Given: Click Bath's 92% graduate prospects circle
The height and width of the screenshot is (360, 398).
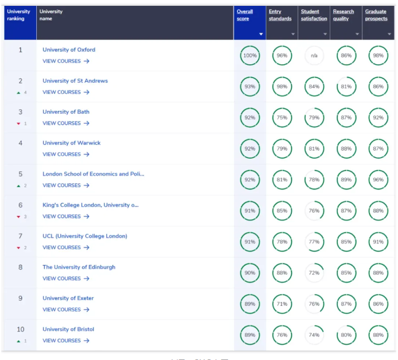Looking at the screenshot, I should [x=378, y=118].
